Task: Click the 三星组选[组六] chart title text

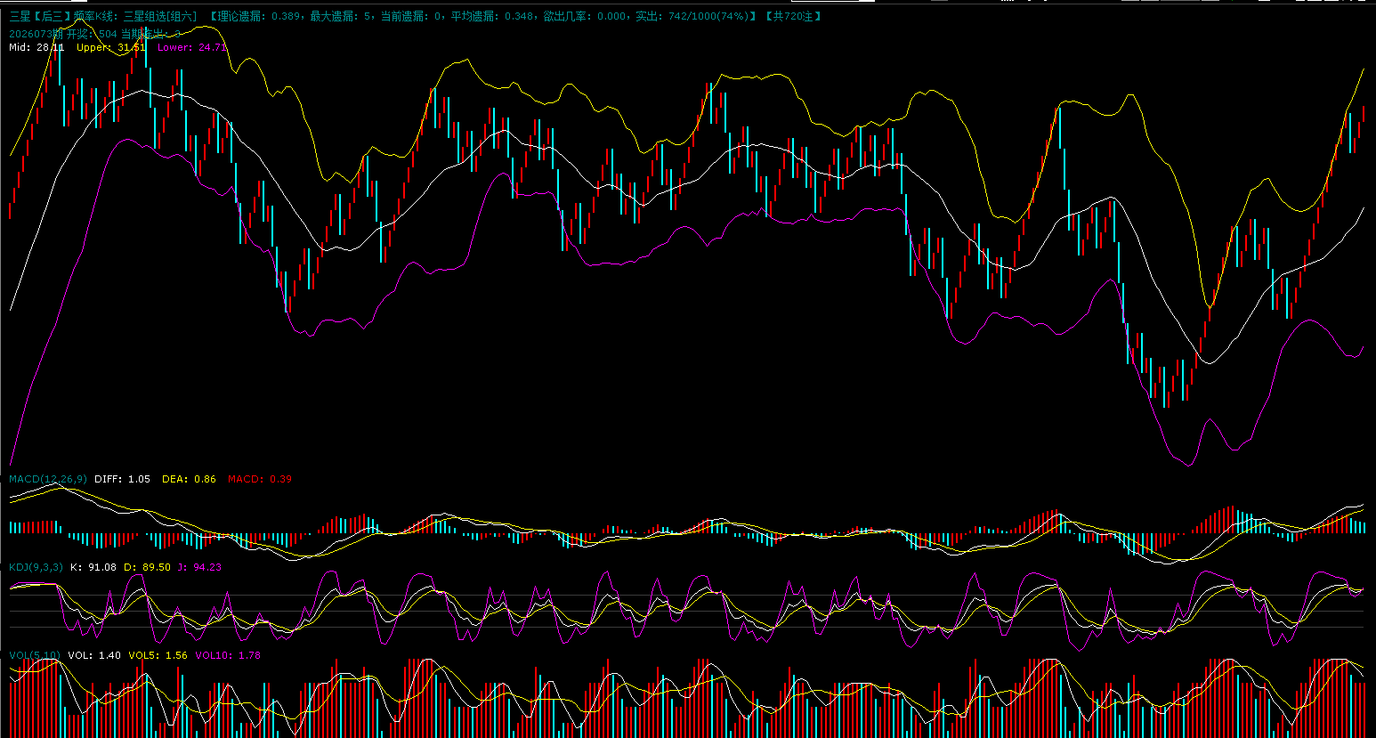Action: (x=160, y=16)
